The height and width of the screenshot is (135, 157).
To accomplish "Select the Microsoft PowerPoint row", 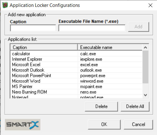I will click(x=76, y=76).
